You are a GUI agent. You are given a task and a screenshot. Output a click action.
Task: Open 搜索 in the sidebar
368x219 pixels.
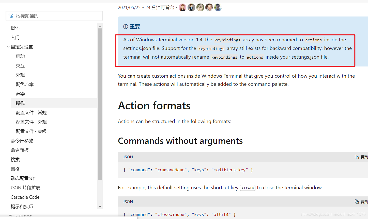pos(15,159)
